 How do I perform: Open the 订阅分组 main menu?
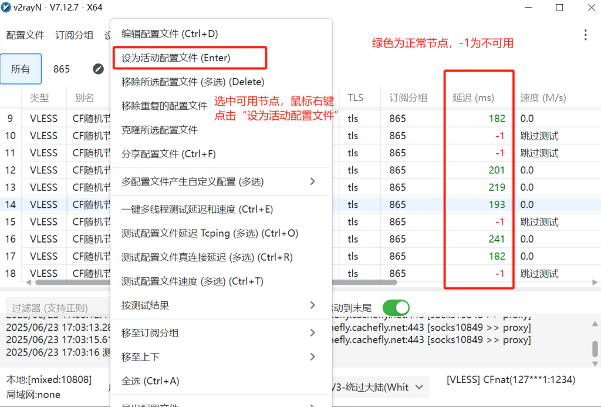point(75,35)
